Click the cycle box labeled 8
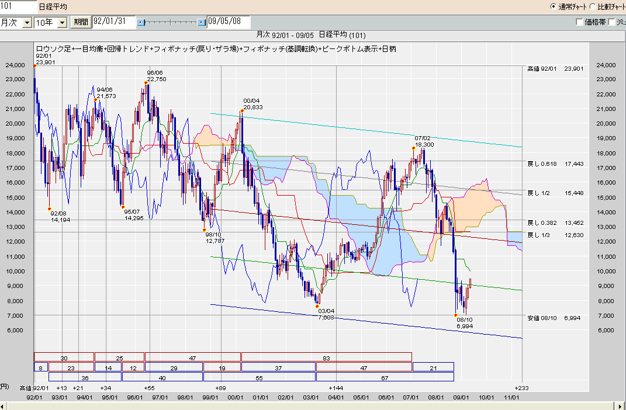Viewport: 626px width, 410px height. (x=41, y=367)
